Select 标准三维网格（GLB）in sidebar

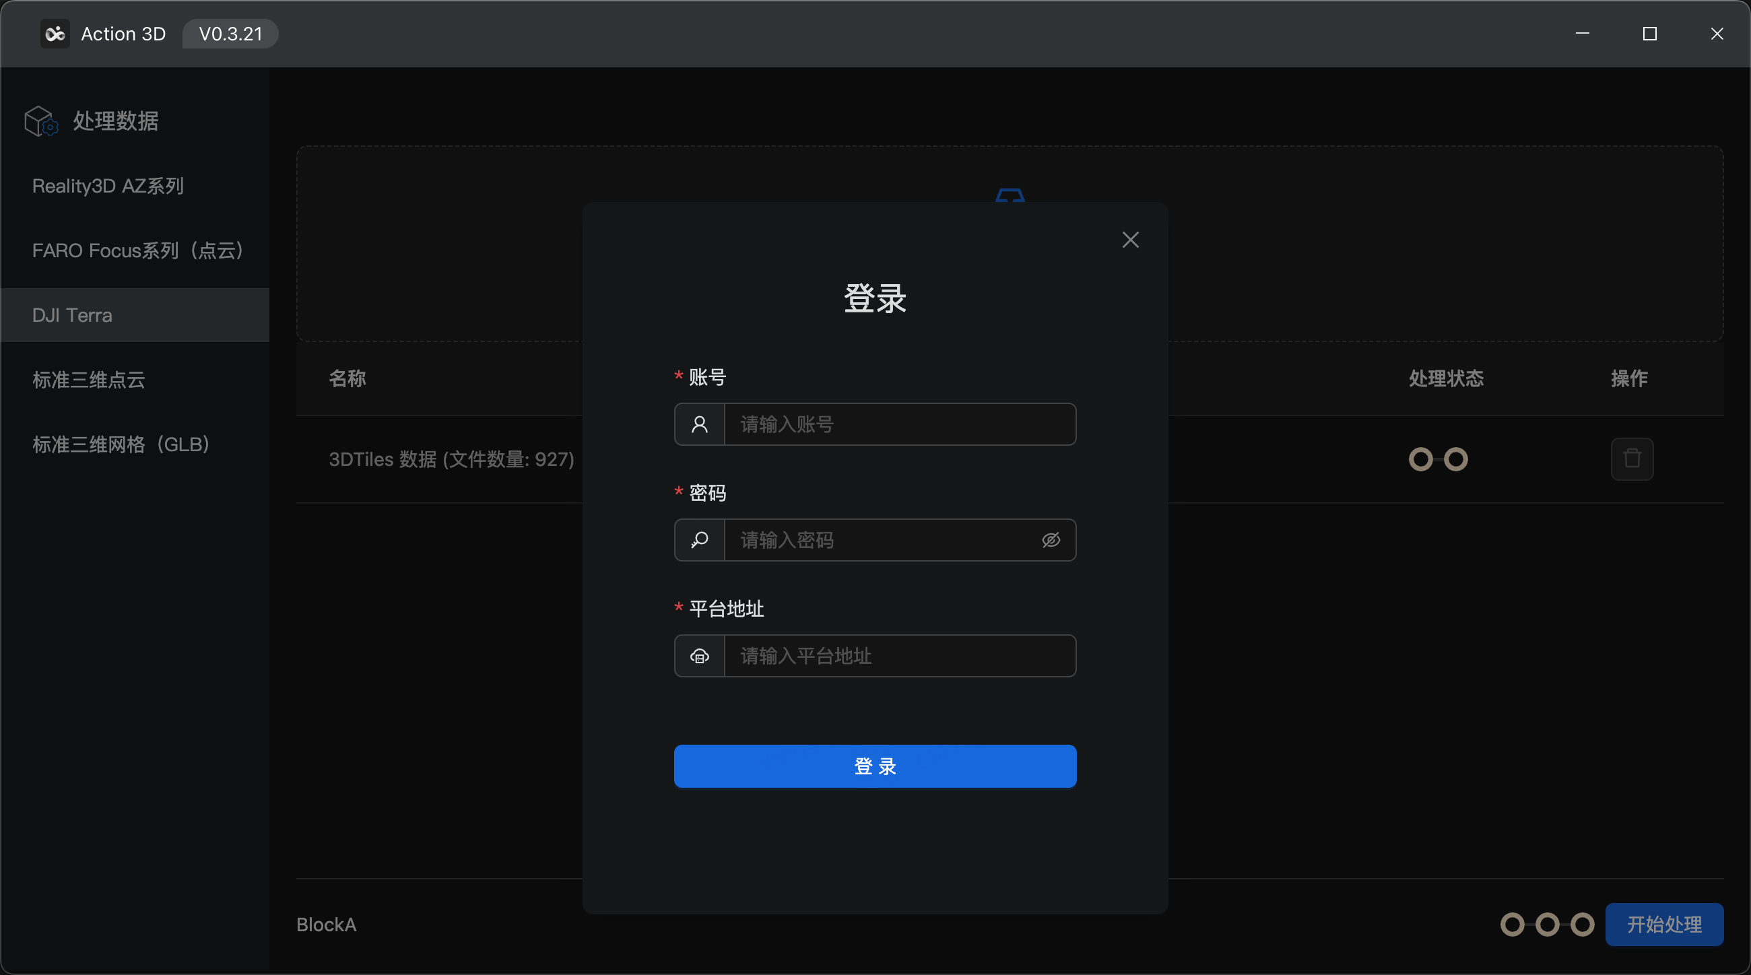tap(135, 444)
